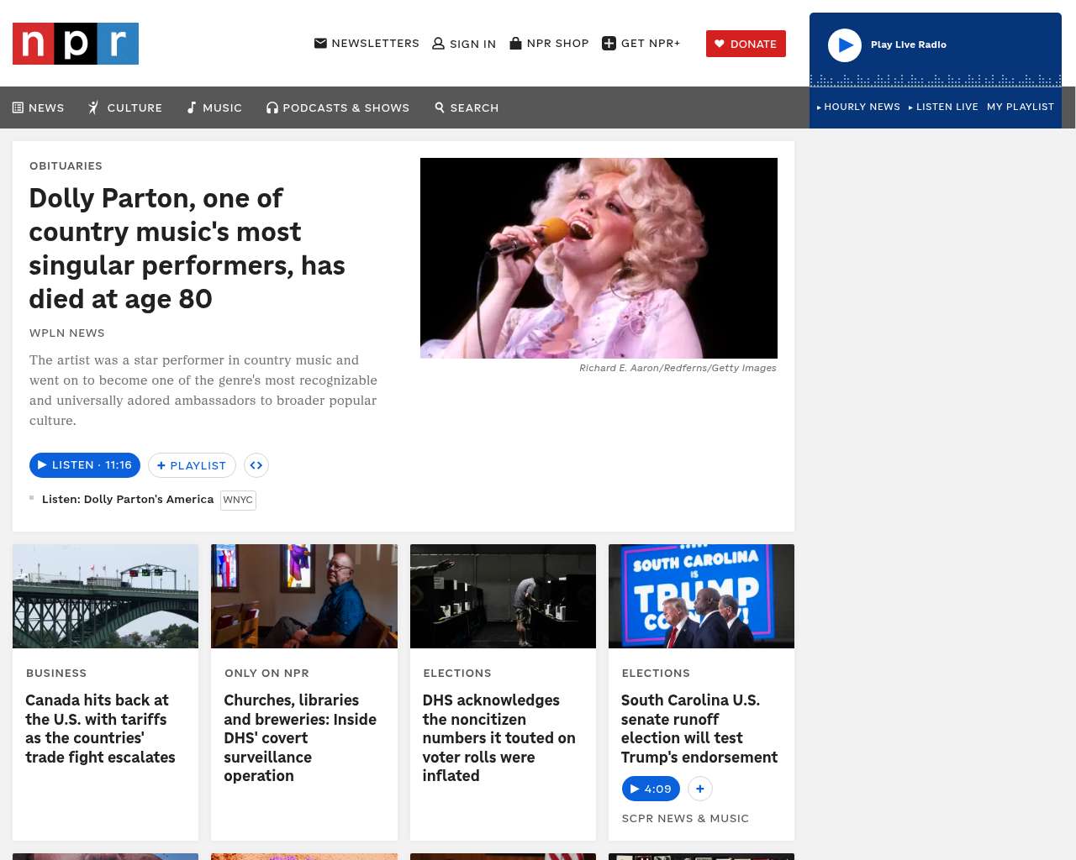Open Newsletters link

[367, 43]
